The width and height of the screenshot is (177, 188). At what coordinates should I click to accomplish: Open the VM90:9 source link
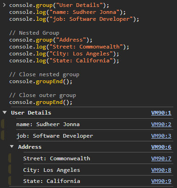pos(161,181)
